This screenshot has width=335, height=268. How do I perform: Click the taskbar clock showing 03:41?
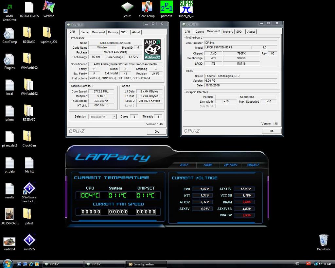tap(327, 264)
